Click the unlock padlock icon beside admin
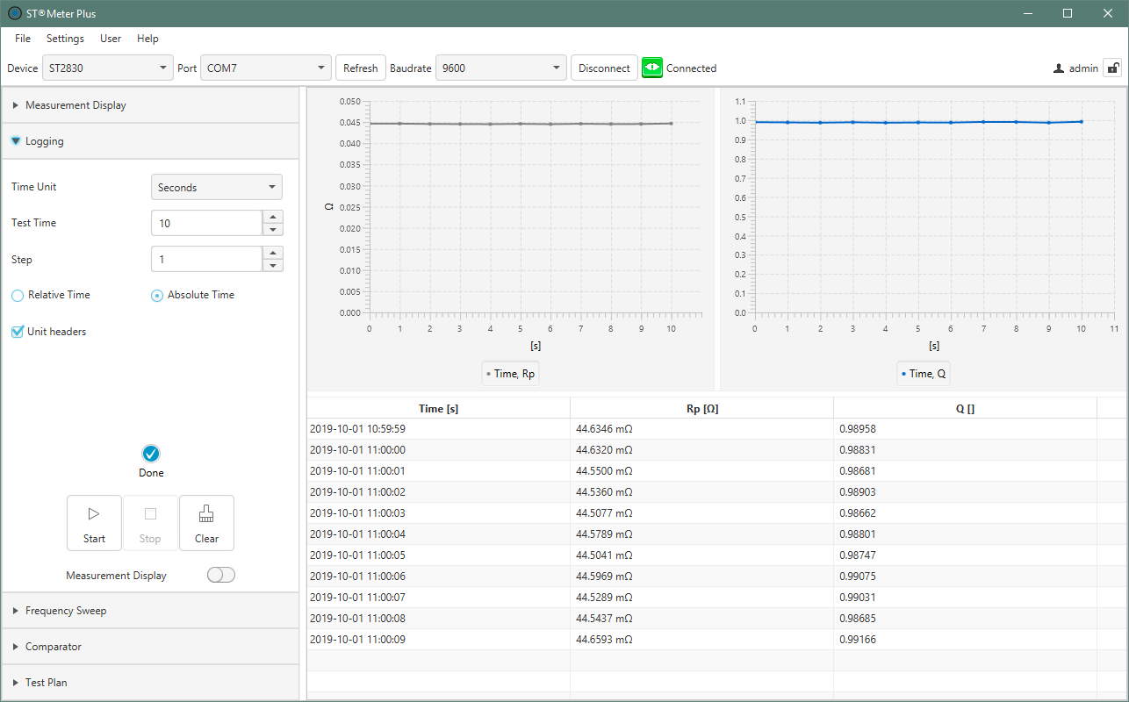 pos(1111,68)
